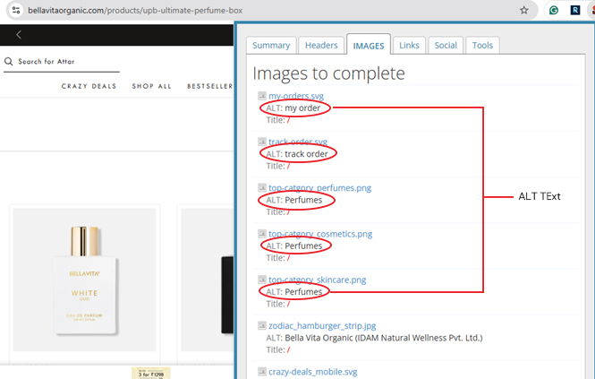Image resolution: width=595 pixels, height=379 pixels.
Task: Select the White Oud perfume product image
Action: coord(84,280)
